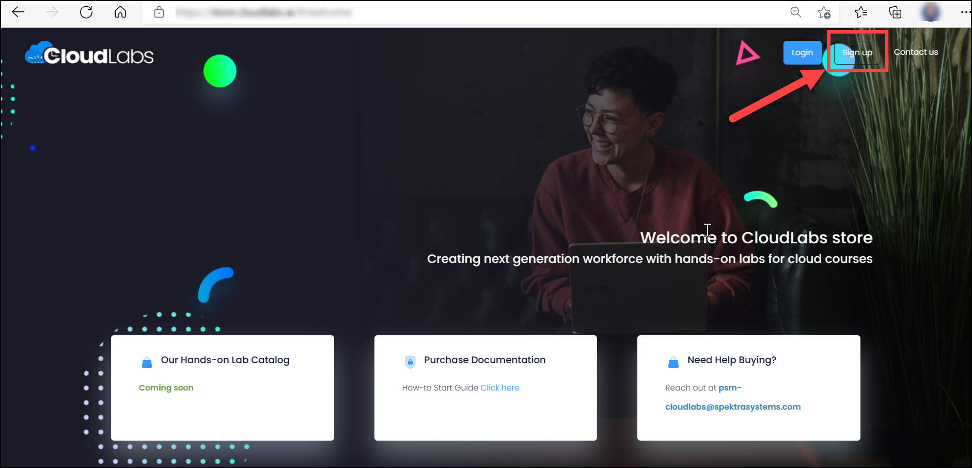Select the Need Help Buying? heading
Image resolution: width=972 pixels, height=468 pixels.
coord(732,360)
